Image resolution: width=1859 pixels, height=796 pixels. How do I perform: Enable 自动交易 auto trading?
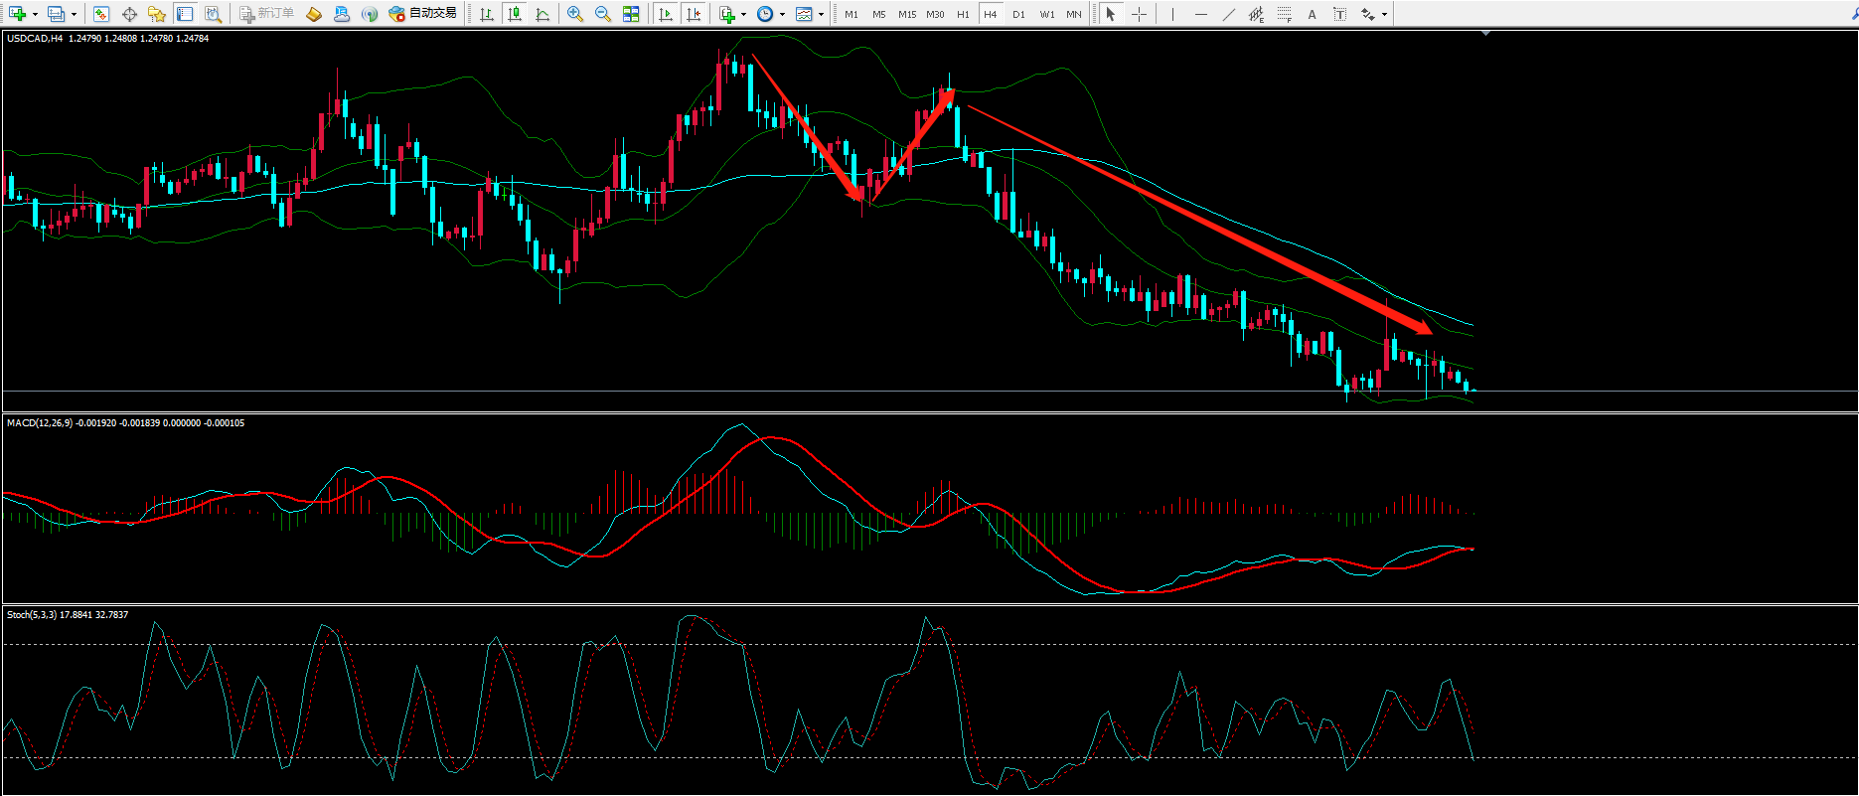[422, 14]
